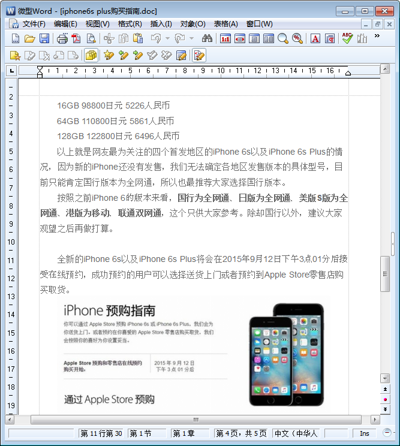400x446 pixels.
Task: Run the ABC spell check
Action: pyautogui.click(x=347, y=38)
